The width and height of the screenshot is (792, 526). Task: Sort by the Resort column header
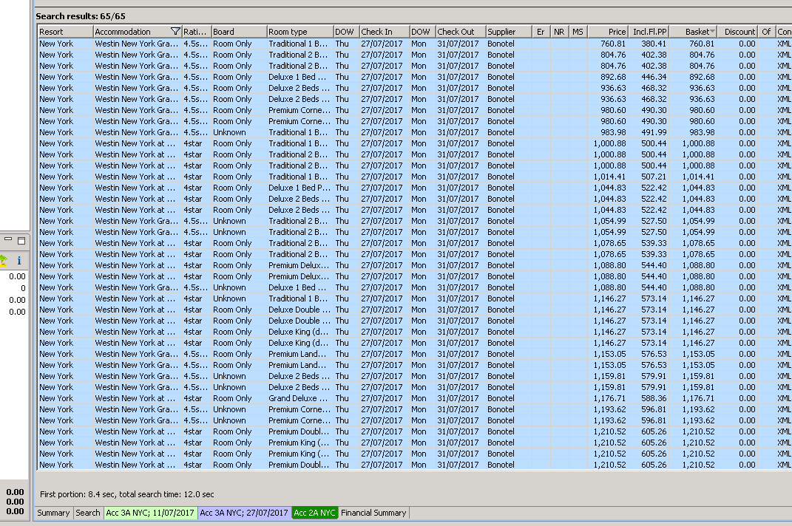click(66, 31)
